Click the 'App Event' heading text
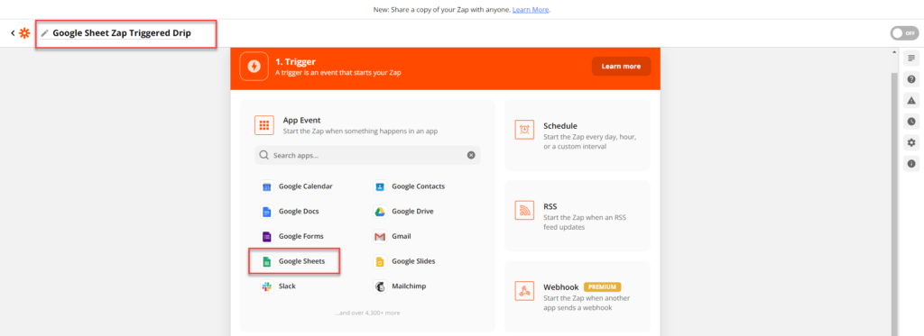The image size is (924, 336). click(301, 120)
